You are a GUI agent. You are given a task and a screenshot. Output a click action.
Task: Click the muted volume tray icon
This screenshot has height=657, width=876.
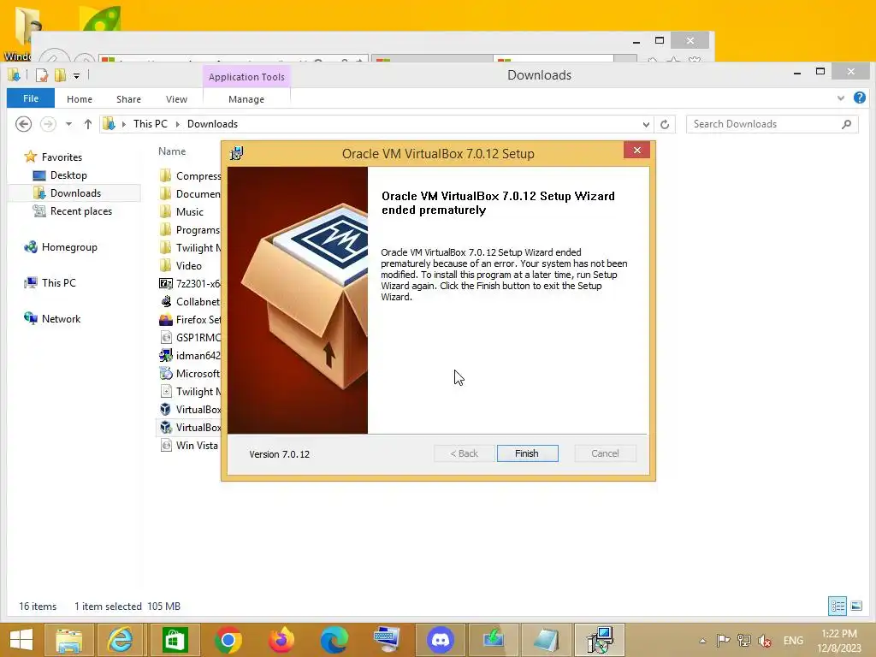point(764,641)
